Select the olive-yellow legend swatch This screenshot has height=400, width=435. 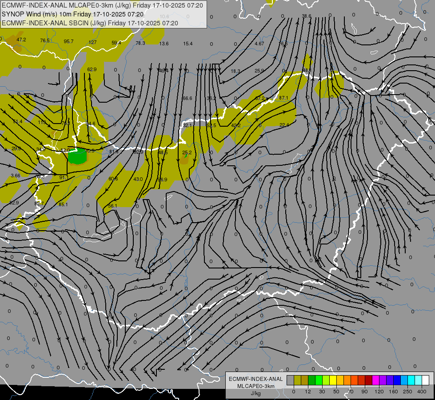[x=297, y=380]
